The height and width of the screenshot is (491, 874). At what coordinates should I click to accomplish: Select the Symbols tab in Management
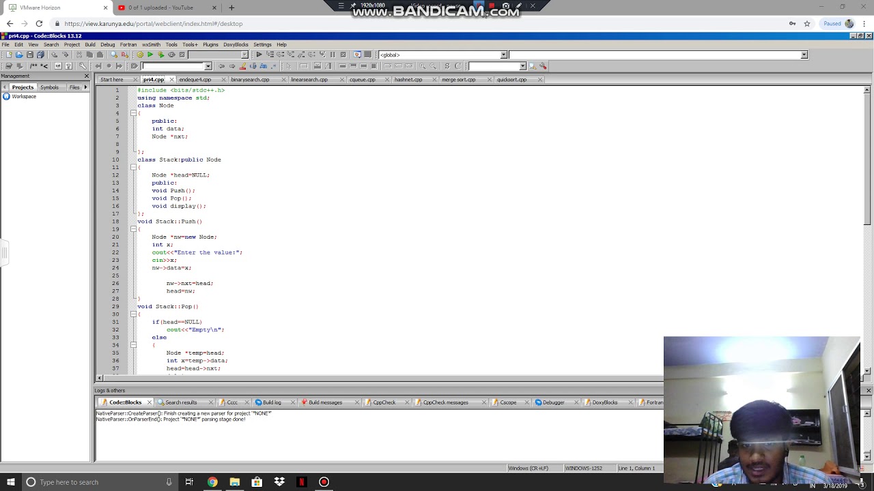click(49, 87)
